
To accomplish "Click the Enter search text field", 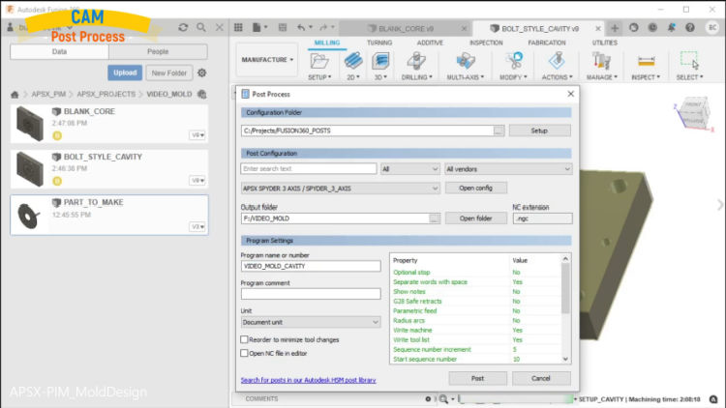I will (309, 169).
